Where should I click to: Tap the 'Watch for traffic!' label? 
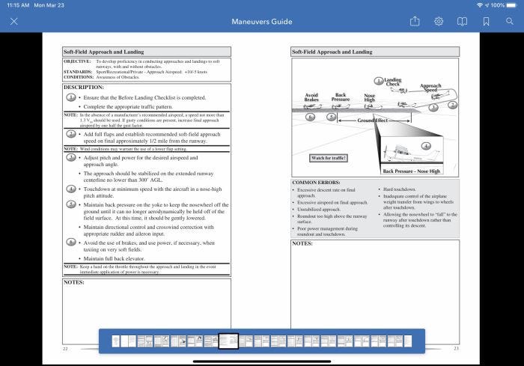click(329, 158)
